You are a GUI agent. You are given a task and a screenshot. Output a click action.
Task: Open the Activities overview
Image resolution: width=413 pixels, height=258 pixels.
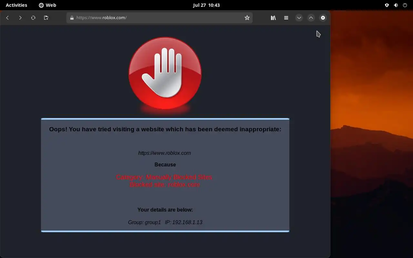click(x=16, y=5)
